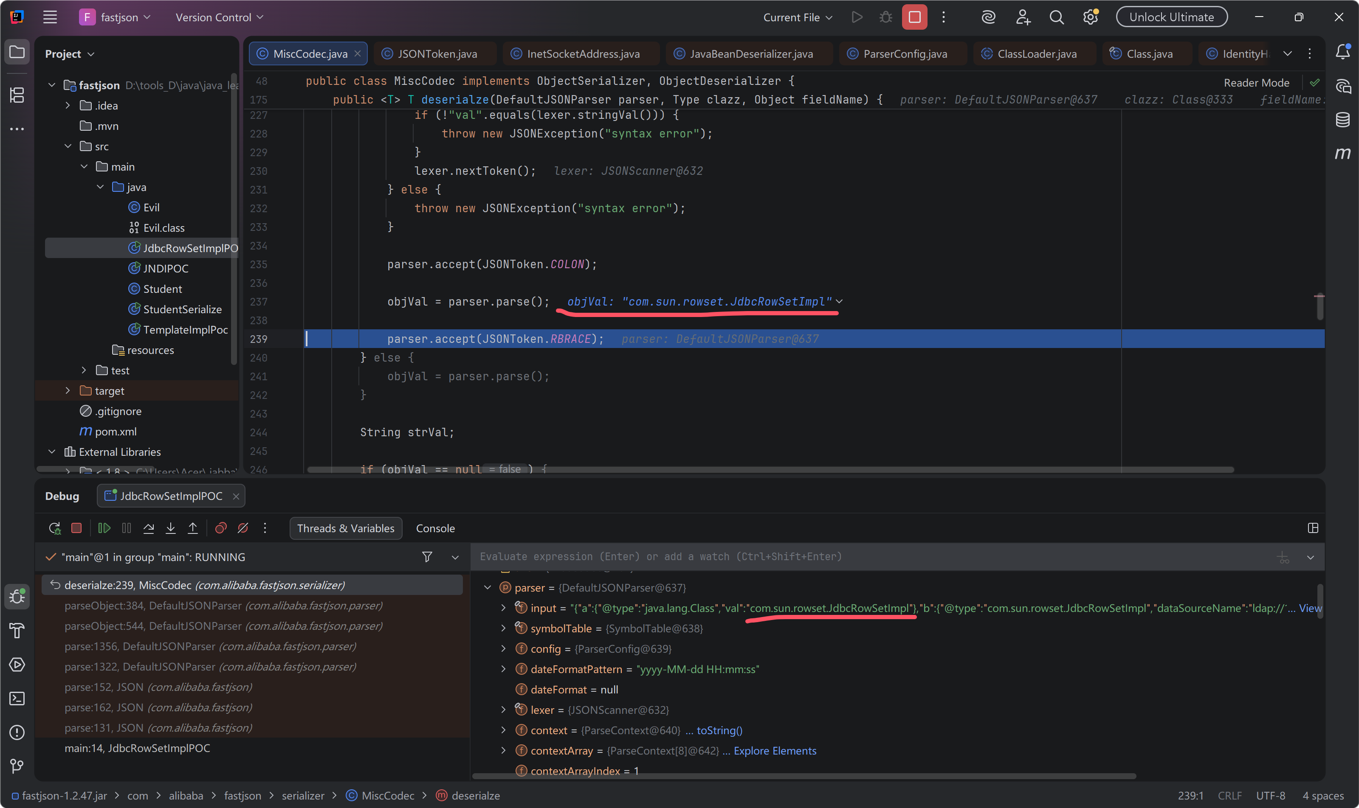Close the MiscCodec.java tab
This screenshot has width=1359, height=808.
click(x=358, y=53)
